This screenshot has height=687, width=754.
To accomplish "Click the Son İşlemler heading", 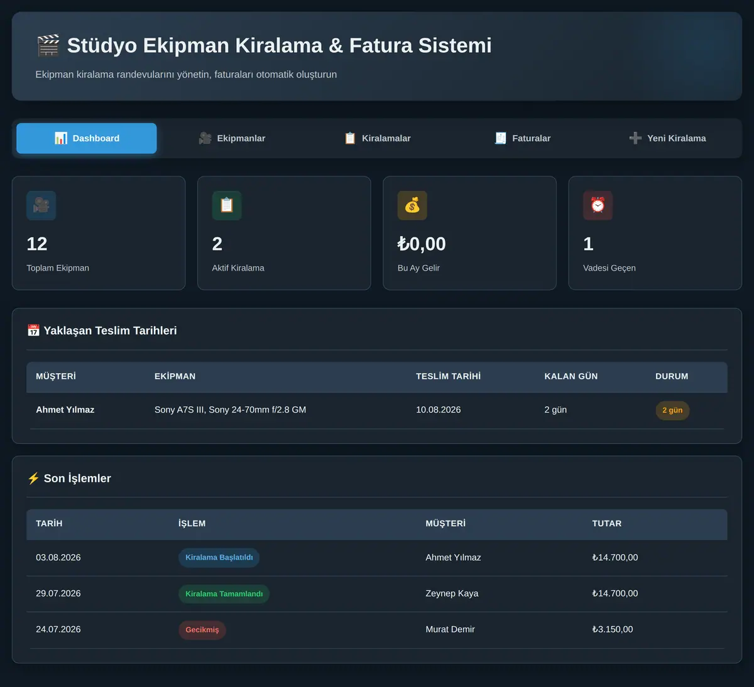I will pyautogui.click(x=77, y=479).
